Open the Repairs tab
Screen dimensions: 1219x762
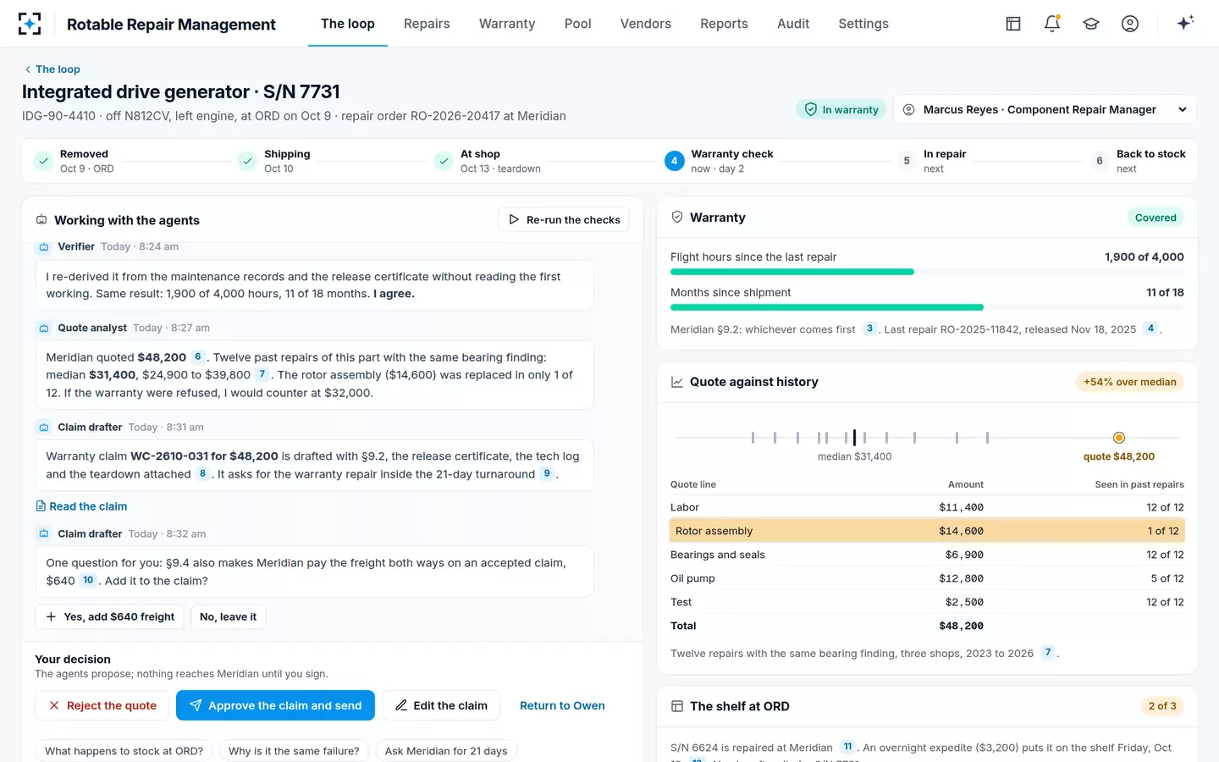[427, 24]
